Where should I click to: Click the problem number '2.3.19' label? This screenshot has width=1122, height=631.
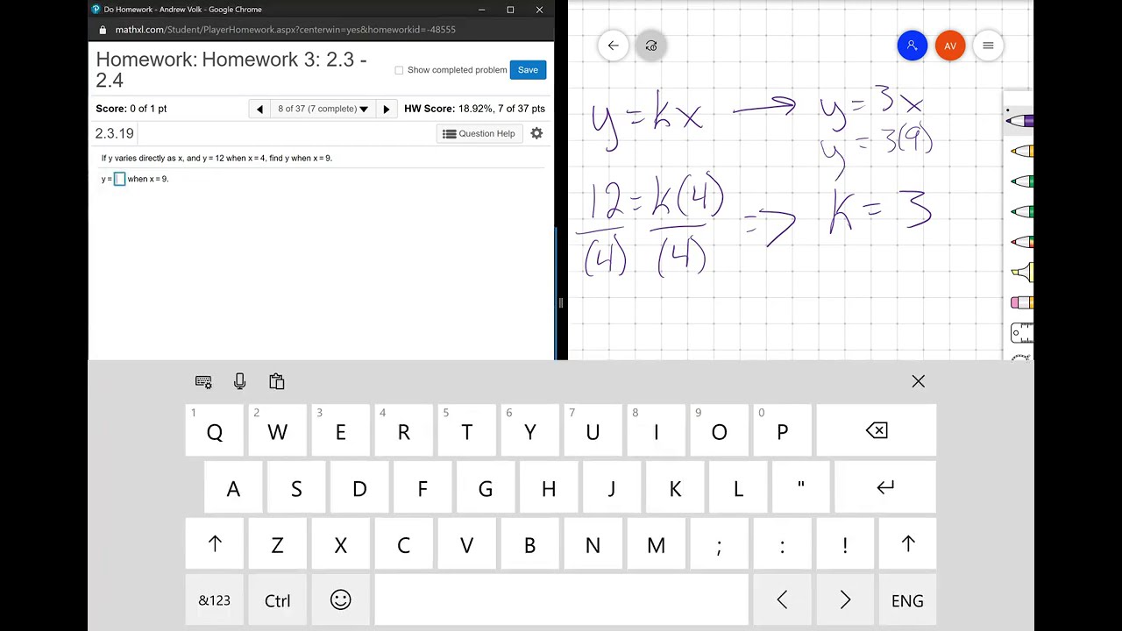click(x=115, y=133)
